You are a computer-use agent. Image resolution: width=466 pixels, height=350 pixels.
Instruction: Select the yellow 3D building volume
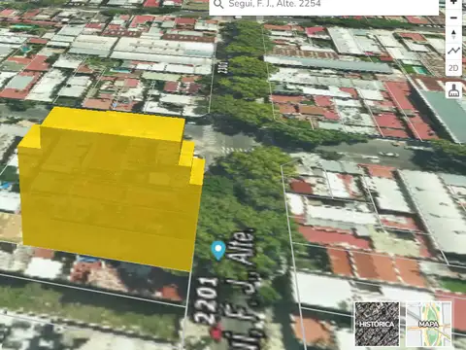[110, 192]
